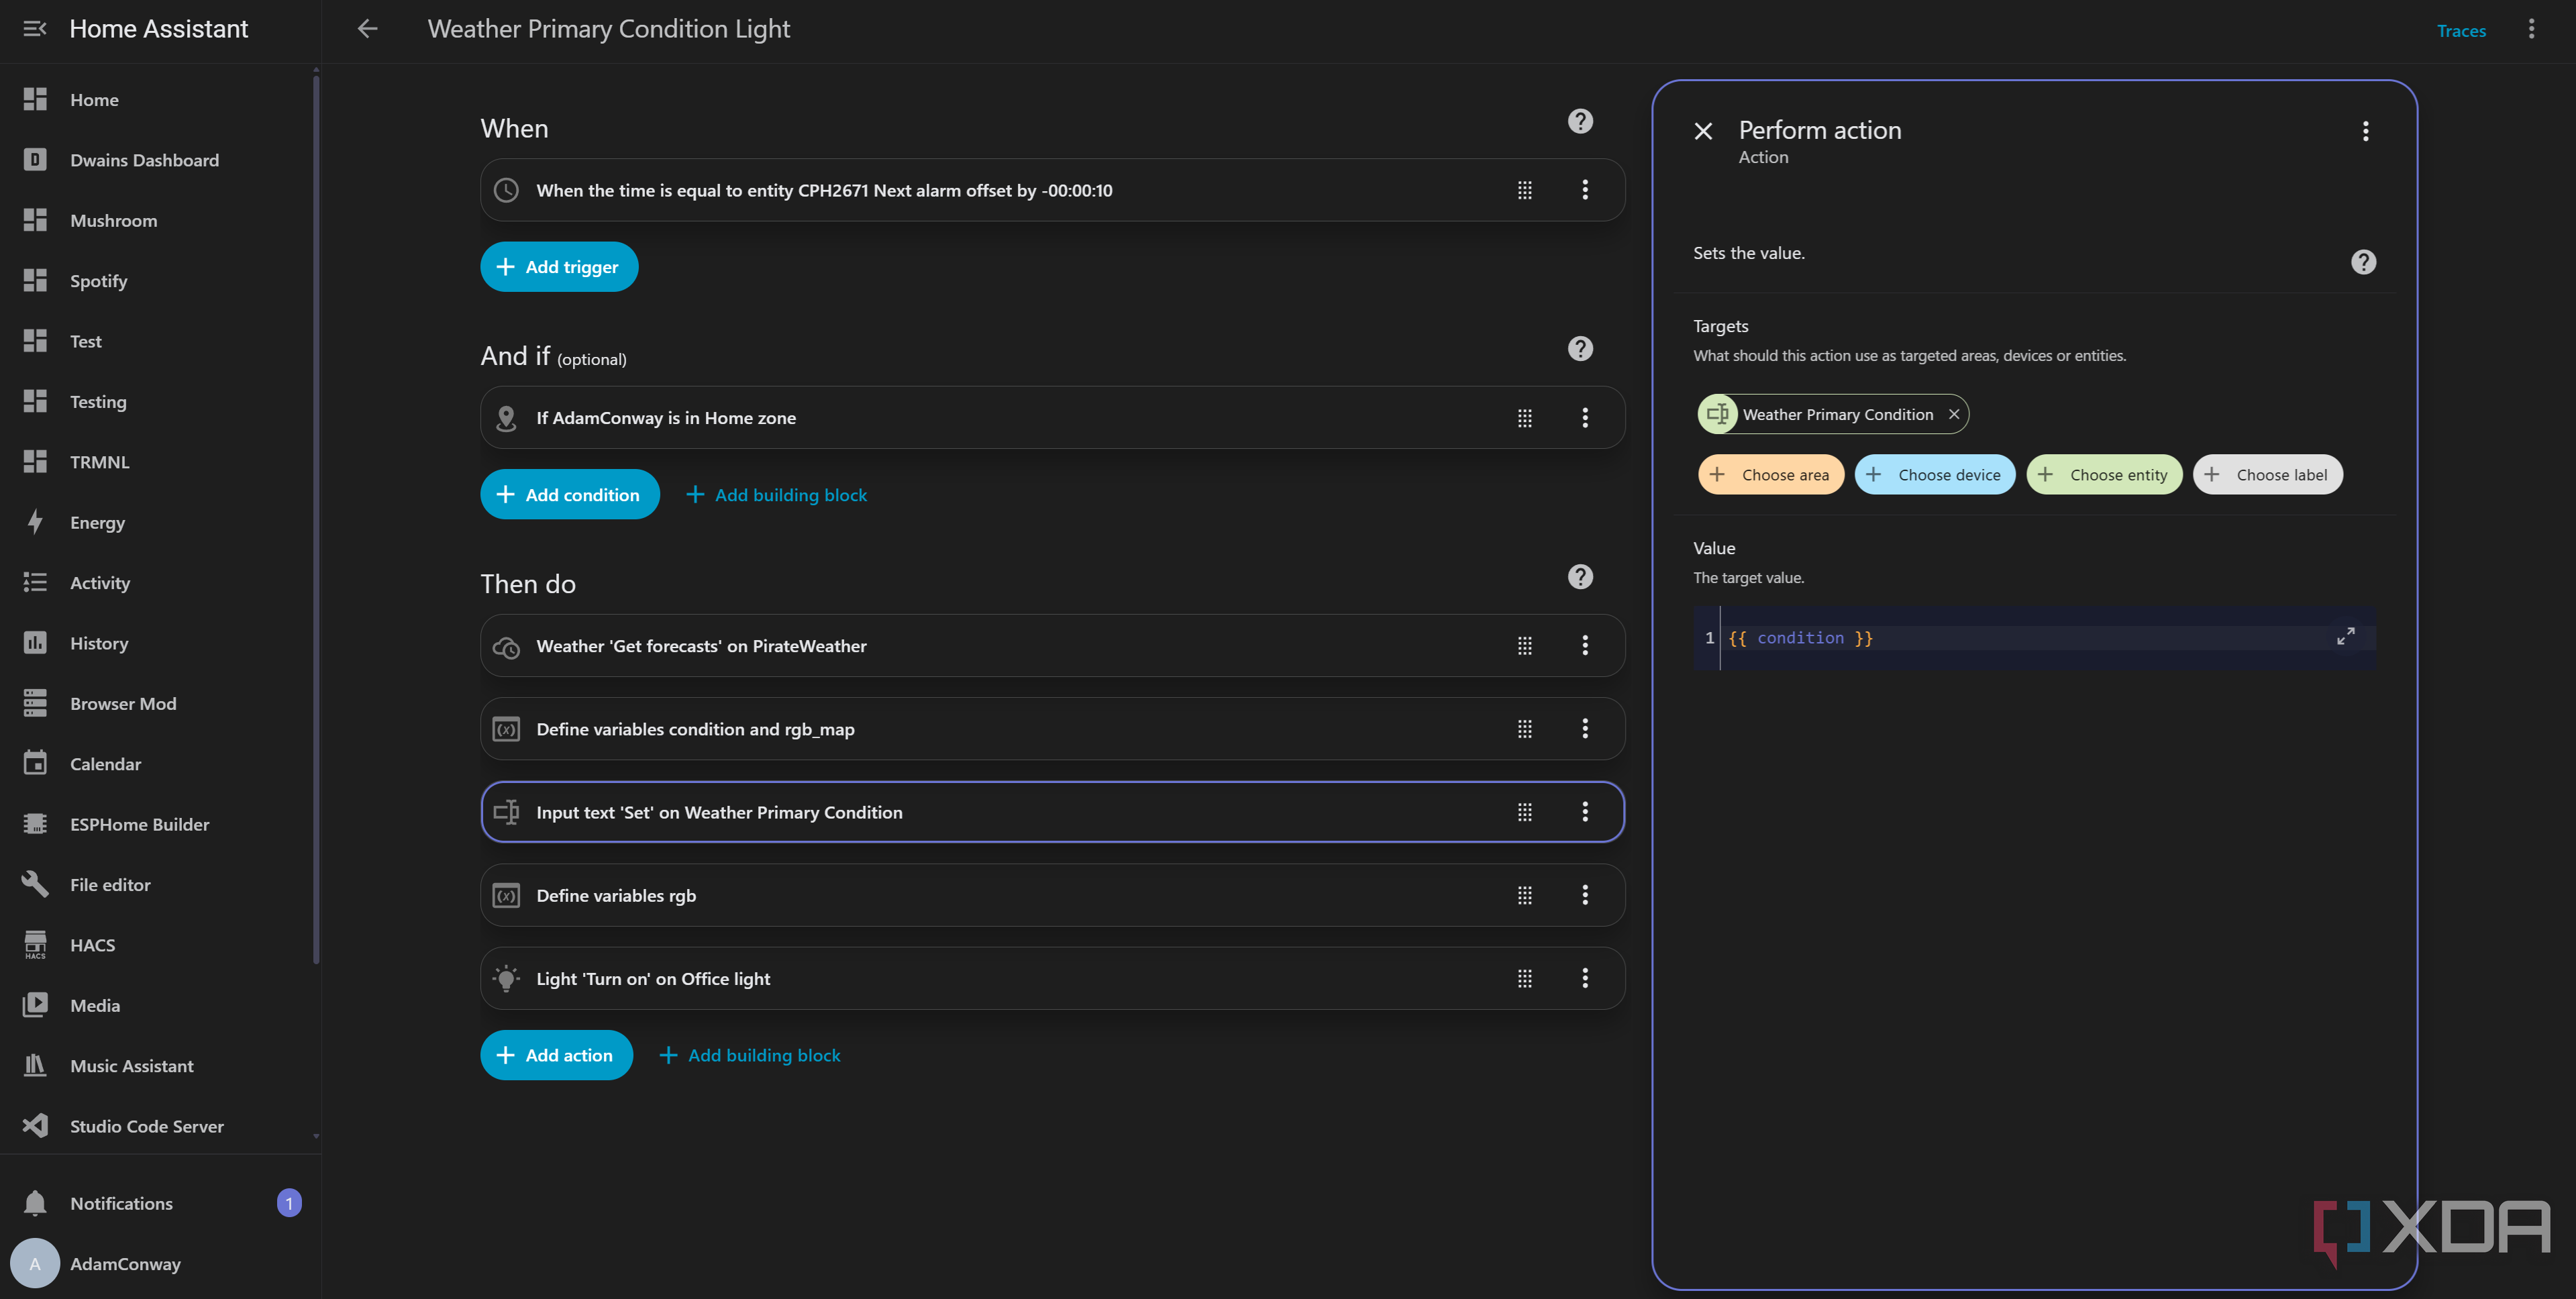The image size is (2576, 1299).
Task: Open help for the And if section
Action: (x=1580, y=349)
